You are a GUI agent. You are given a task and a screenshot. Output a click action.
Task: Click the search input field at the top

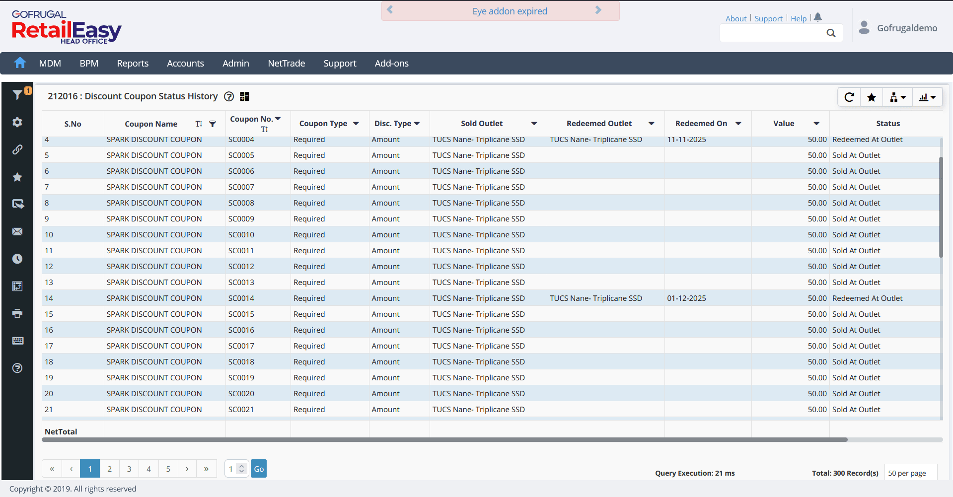[771, 33]
